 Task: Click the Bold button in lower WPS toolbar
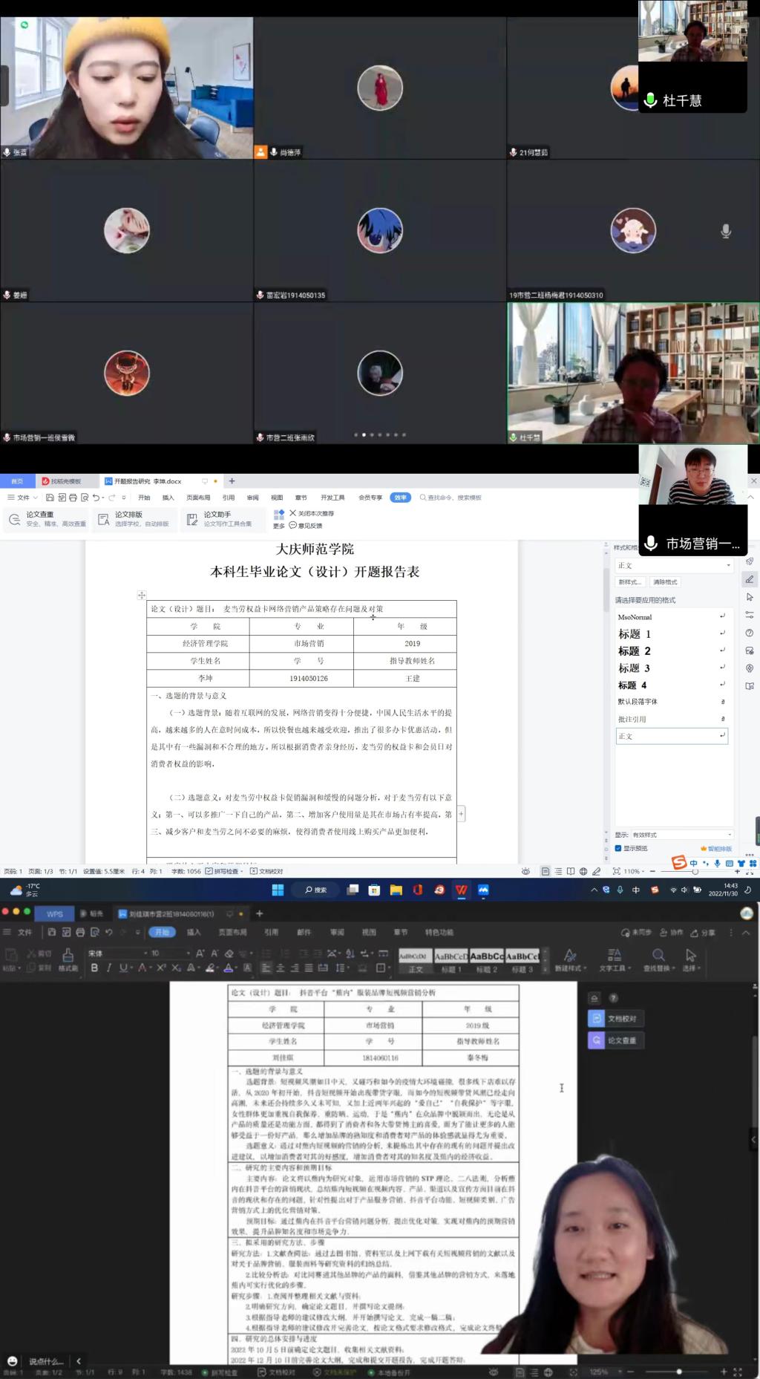(94, 968)
